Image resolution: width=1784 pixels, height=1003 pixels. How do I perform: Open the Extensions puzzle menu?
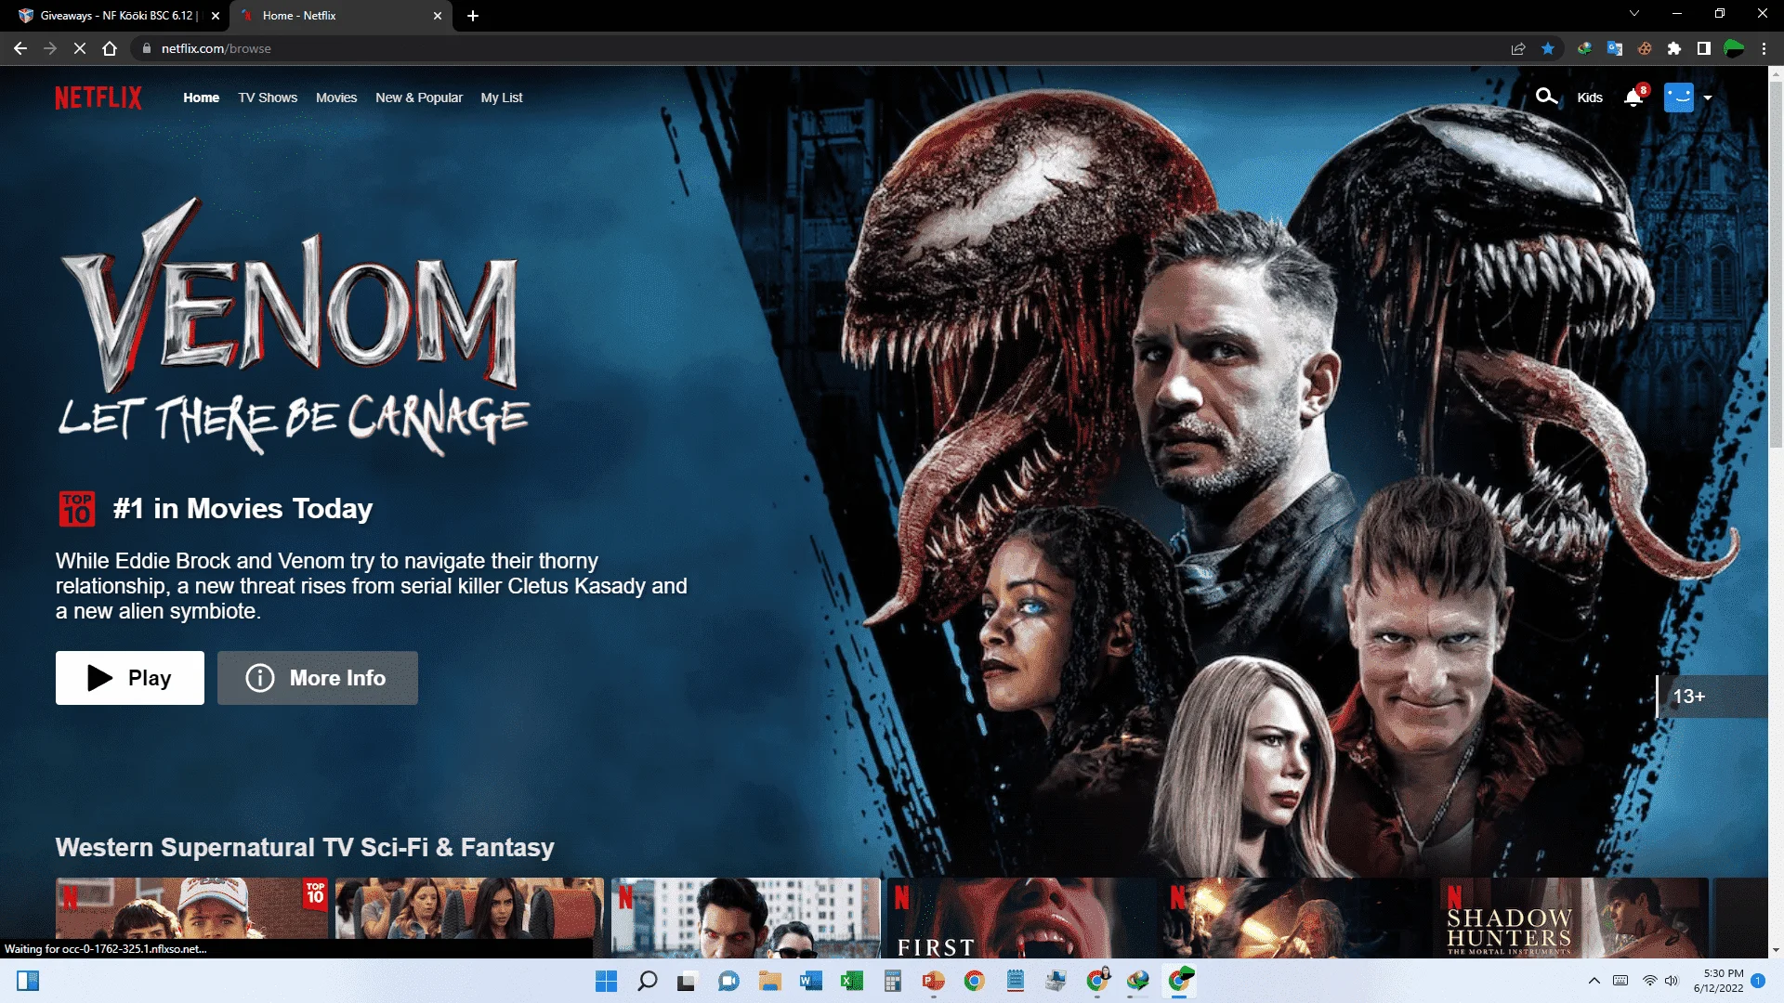[x=1674, y=48]
